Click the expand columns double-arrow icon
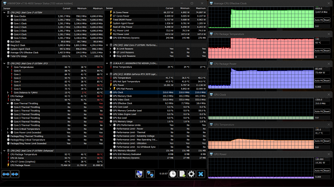The image size is (334, 187). [6, 174]
